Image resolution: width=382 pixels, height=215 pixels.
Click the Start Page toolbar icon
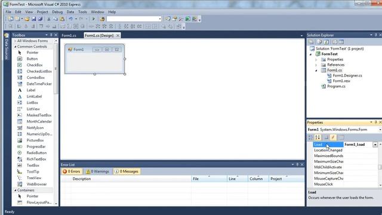188,19
